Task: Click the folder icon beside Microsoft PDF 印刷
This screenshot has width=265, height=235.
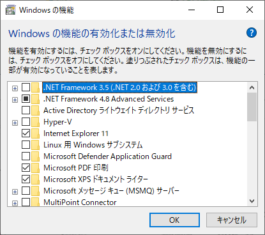Action: [35, 168]
